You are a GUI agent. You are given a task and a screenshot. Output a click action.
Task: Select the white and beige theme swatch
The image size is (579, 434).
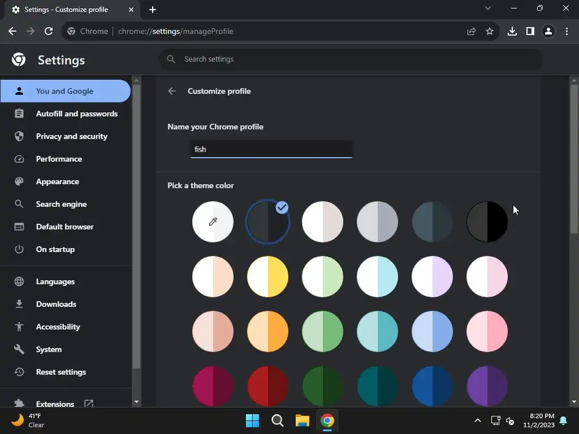click(322, 222)
